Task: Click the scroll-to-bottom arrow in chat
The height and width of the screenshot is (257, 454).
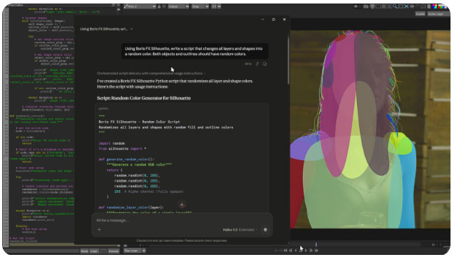Action: [182, 205]
